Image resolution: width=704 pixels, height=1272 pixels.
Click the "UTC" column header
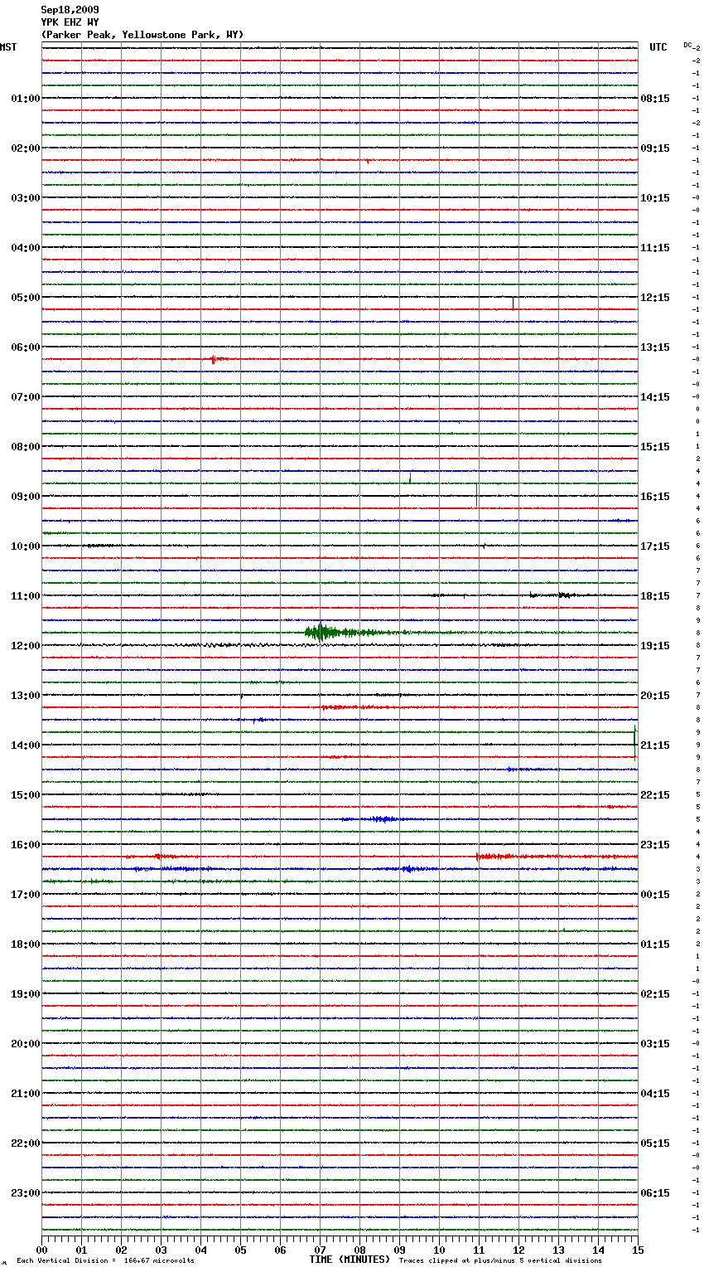[x=658, y=47]
